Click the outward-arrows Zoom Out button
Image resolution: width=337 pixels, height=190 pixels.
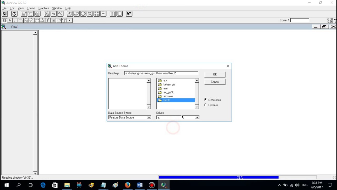pos(96,14)
